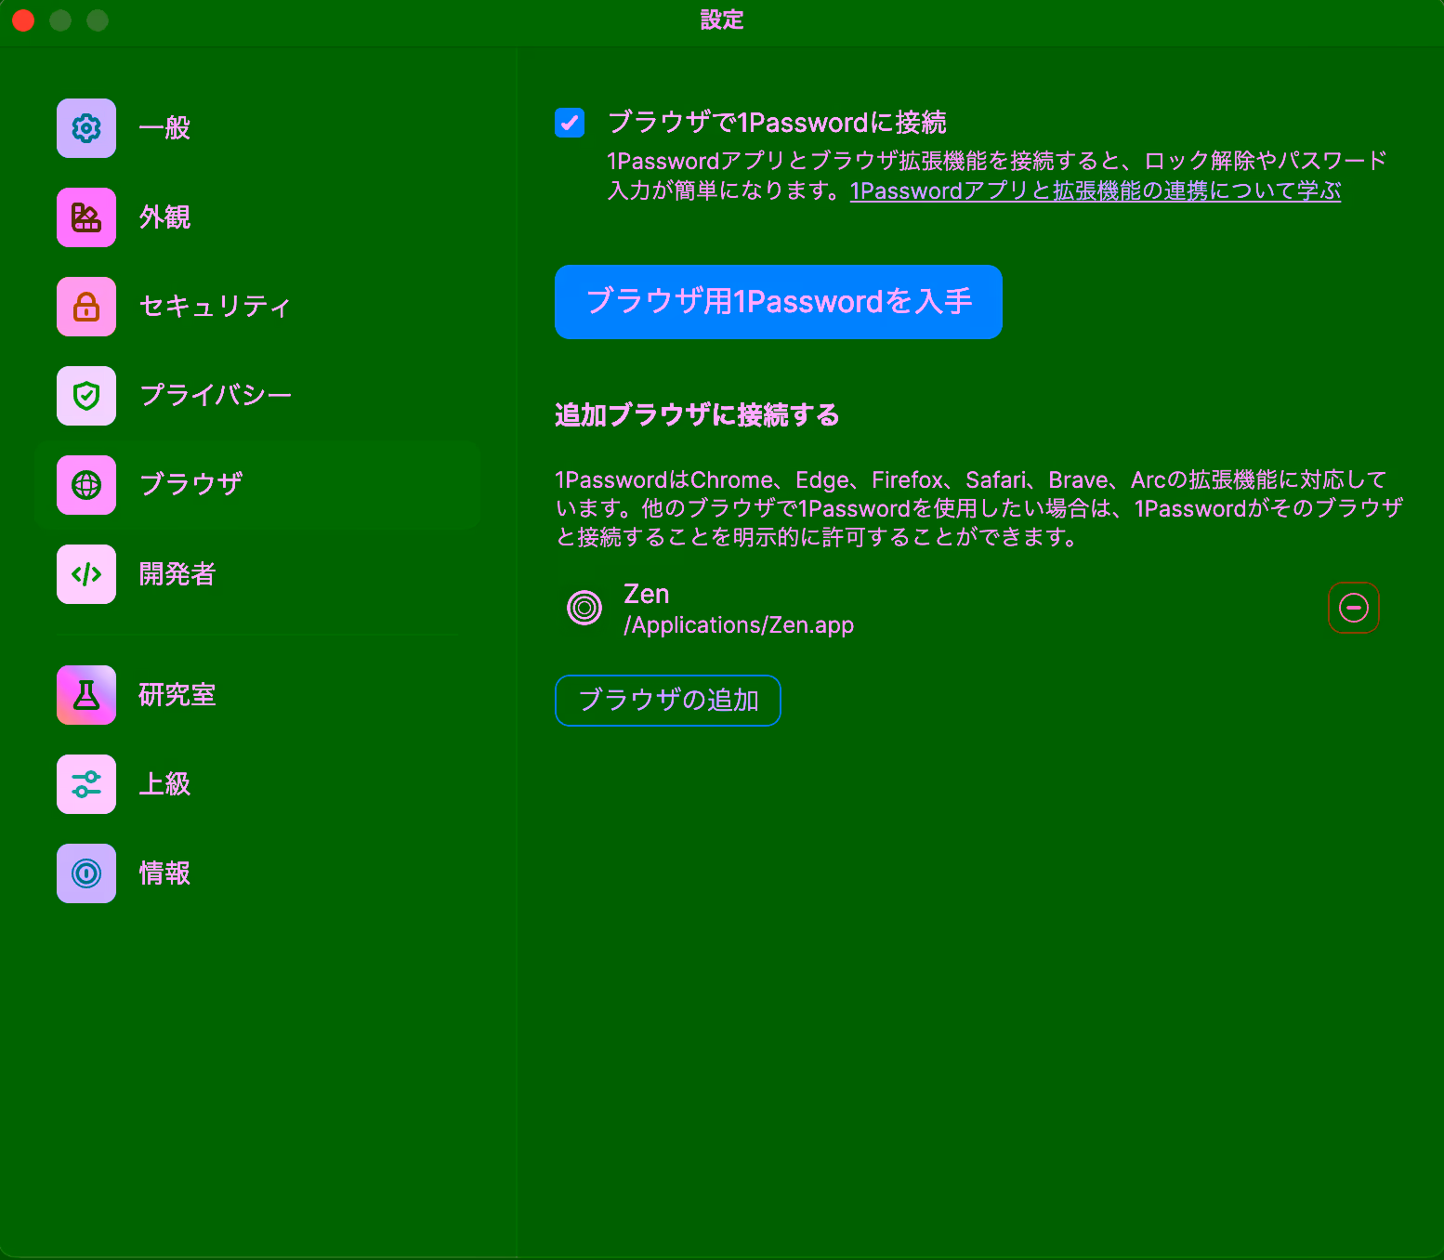
Task: Select the flask 研究室 icon
Action: [x=86, y=695]
